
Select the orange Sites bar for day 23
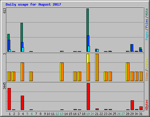pyautogui.click(x=106, y=76)
